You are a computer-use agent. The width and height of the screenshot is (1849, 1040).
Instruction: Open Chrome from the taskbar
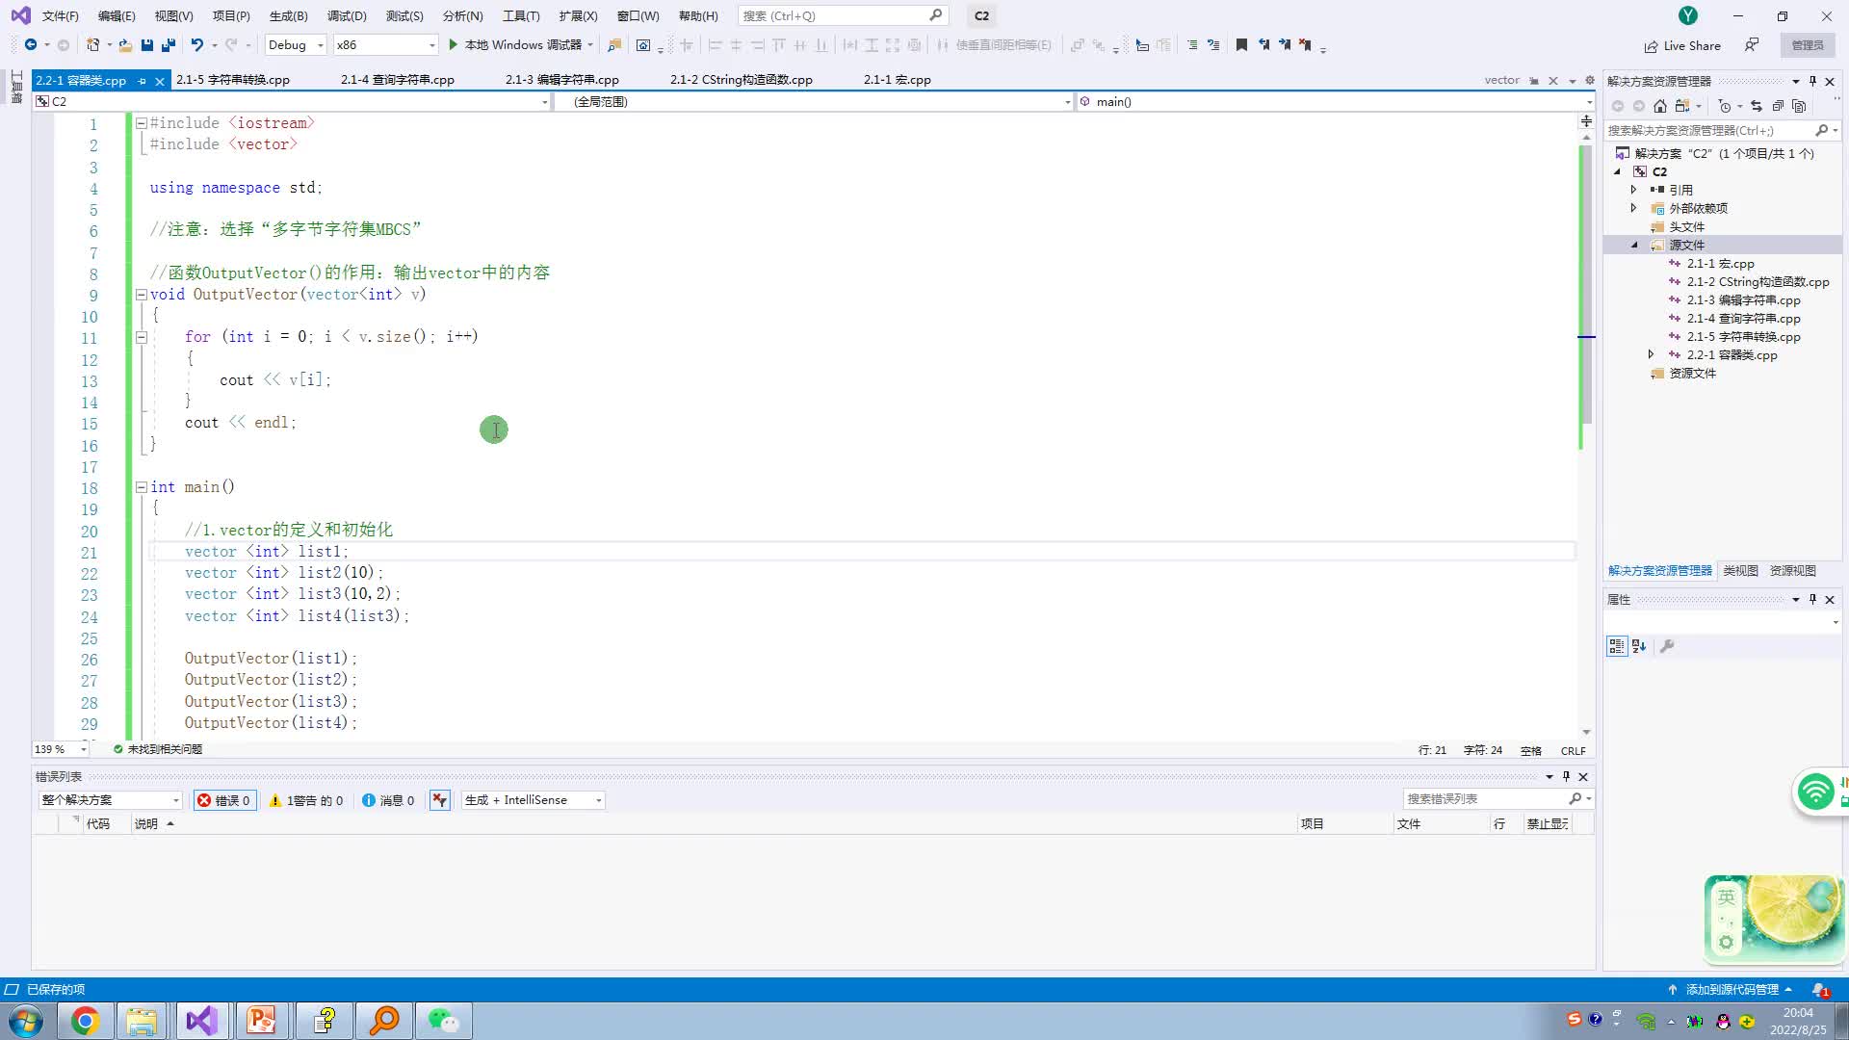click(x=85, y=1020)
